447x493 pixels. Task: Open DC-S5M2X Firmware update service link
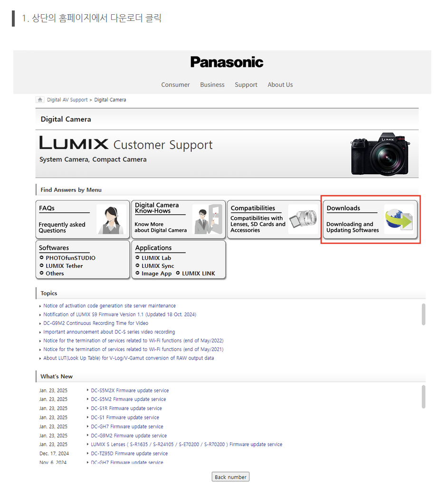[130, 390]
